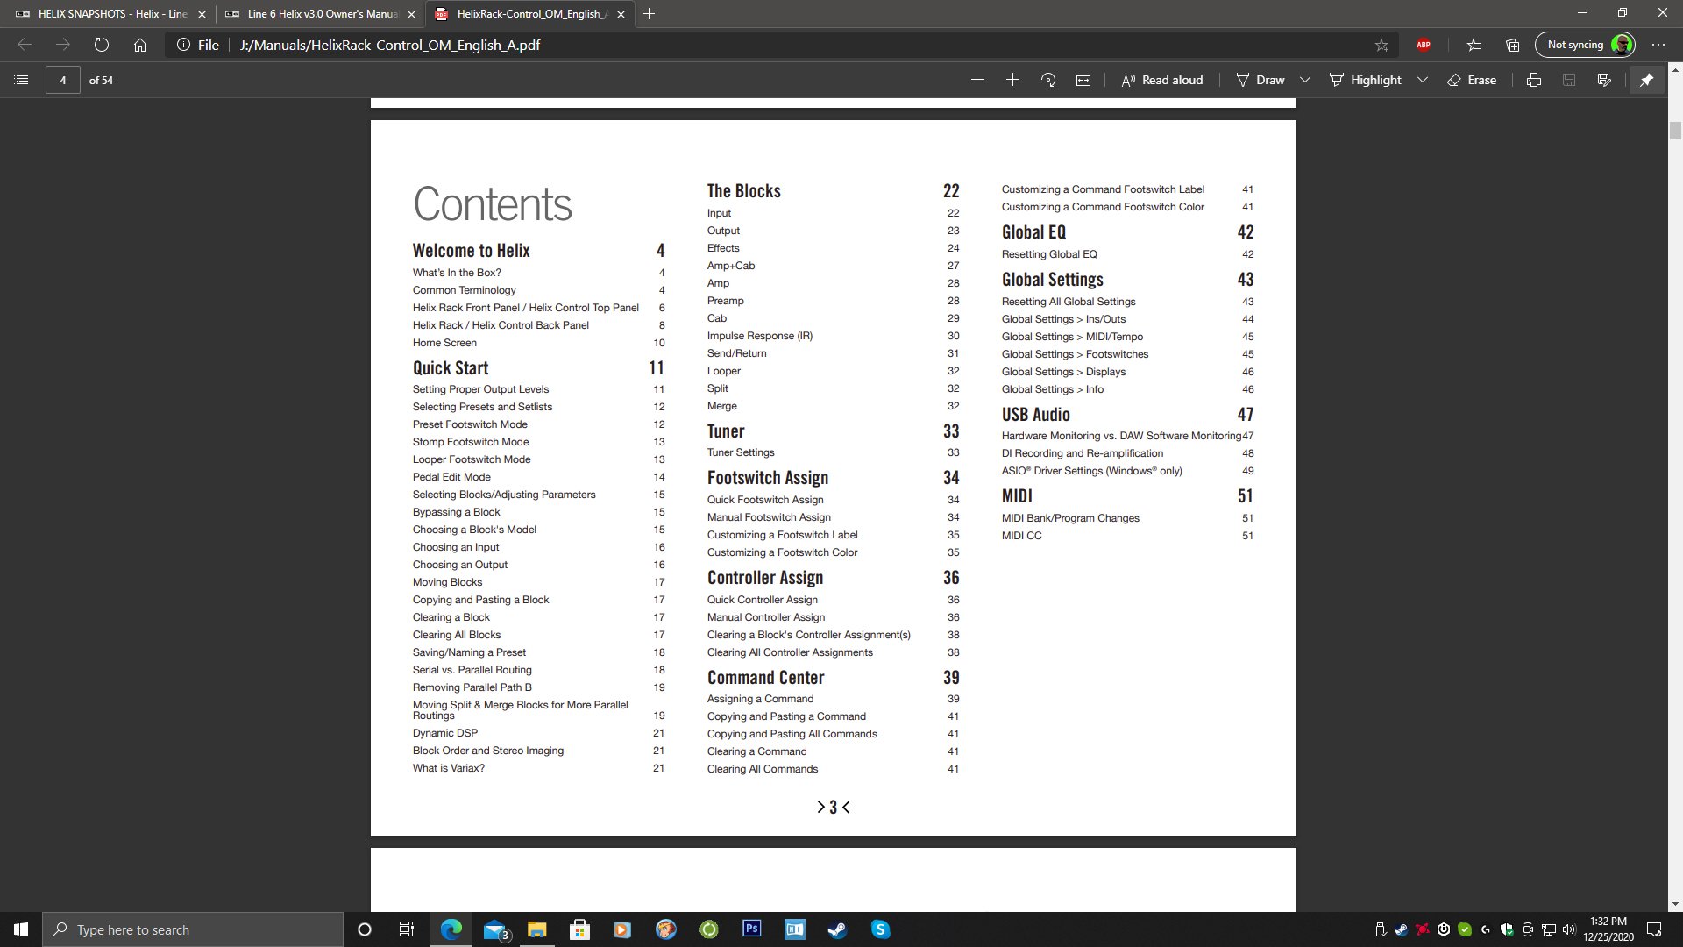Click the Save as icon in PDF toolbar

[x=1604, y=80]
